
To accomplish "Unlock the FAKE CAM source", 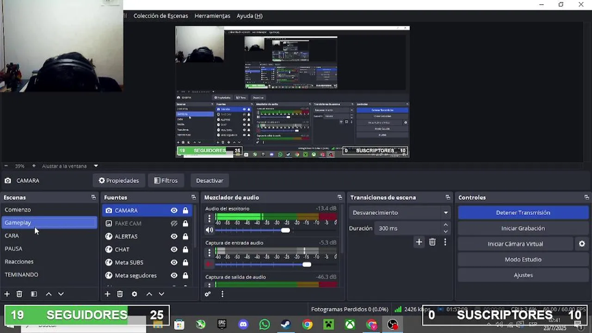I will coord(185,223).
